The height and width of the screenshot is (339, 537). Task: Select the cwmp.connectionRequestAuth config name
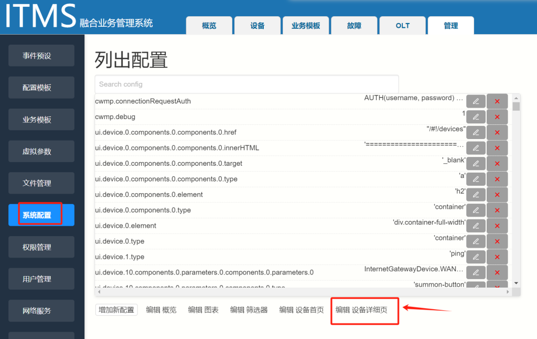[143, 101]
